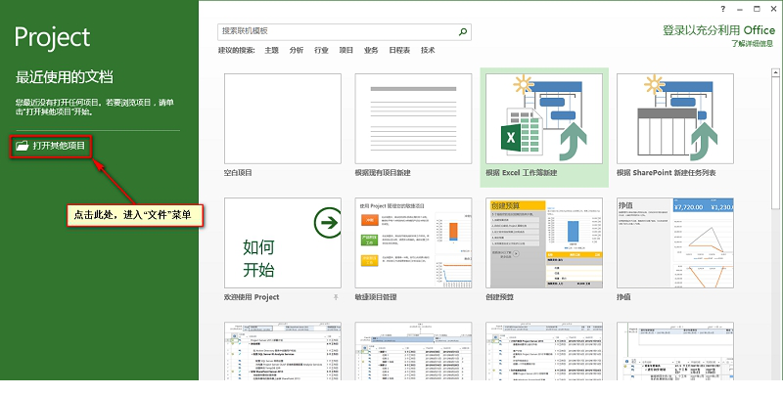
Task: Select suggested search 行业
Action: pyautogui.click(x=321, y=51)
